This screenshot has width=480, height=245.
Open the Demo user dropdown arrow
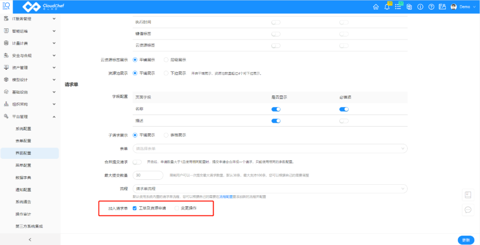[x=475, y=7]
